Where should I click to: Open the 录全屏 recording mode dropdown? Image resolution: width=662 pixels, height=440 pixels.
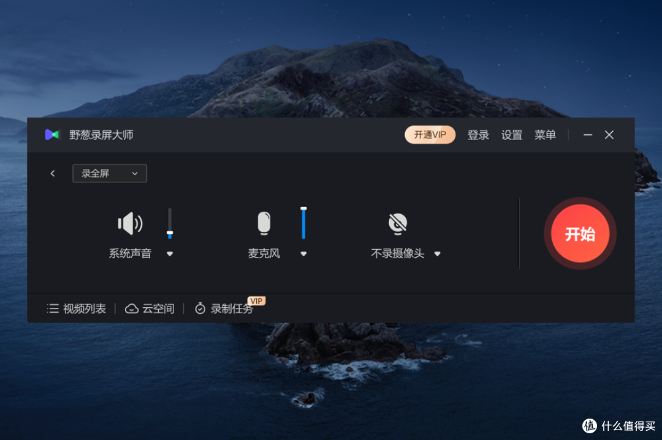click(110, 173)
